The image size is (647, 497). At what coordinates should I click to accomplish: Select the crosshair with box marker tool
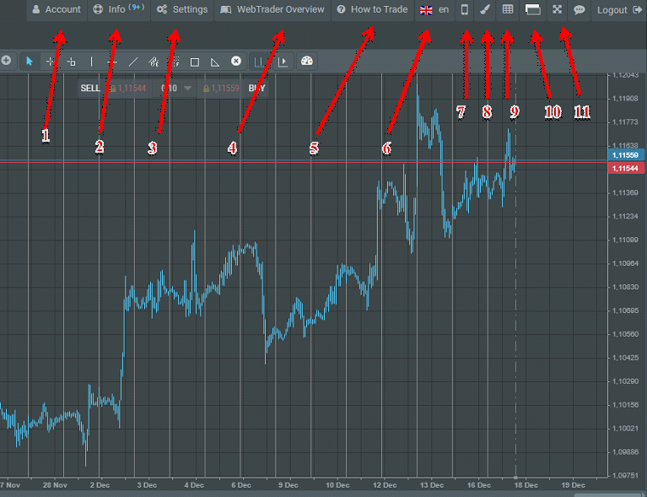click(x=71, y=62)
